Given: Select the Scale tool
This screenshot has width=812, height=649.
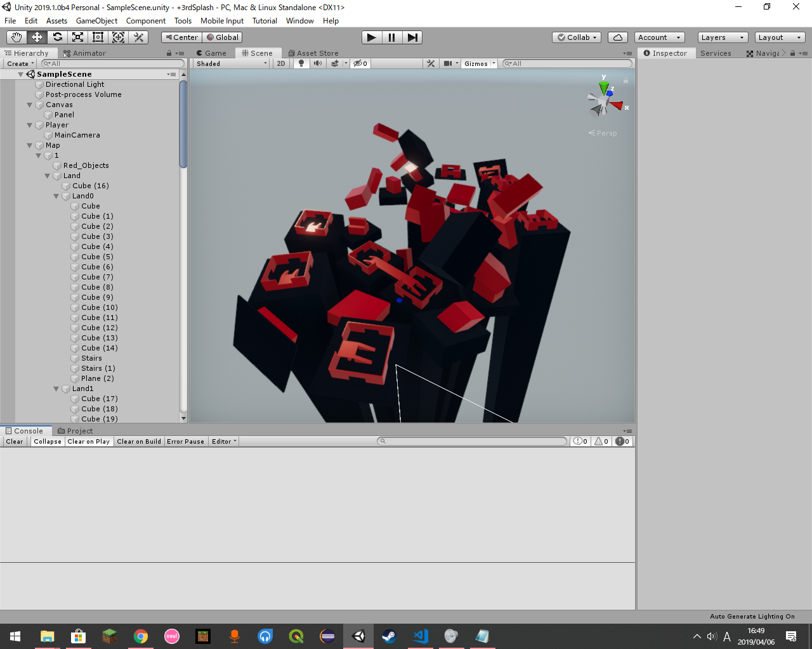Looking at the screenshot, I should (x=77, y=37).
